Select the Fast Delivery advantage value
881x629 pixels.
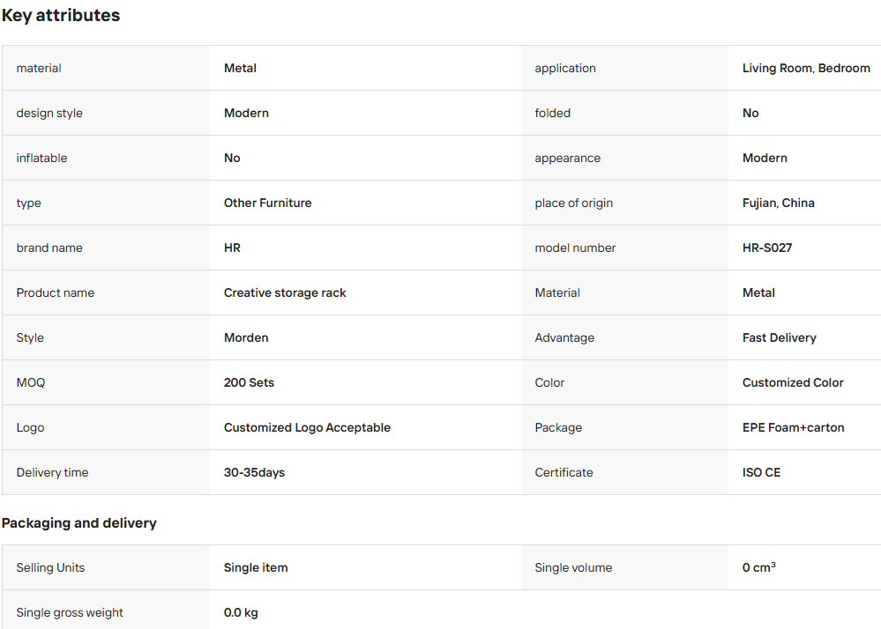coord(779,337)
